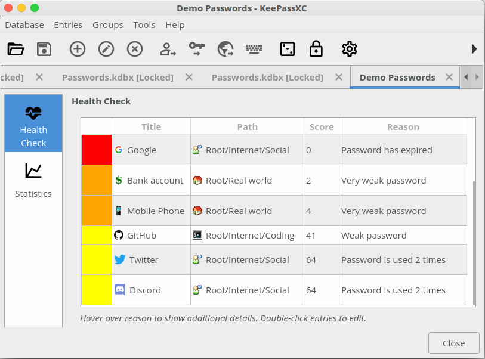The image size is (485, 359).
Task: Sort table by Title column header
Action: tap(152, 127)
